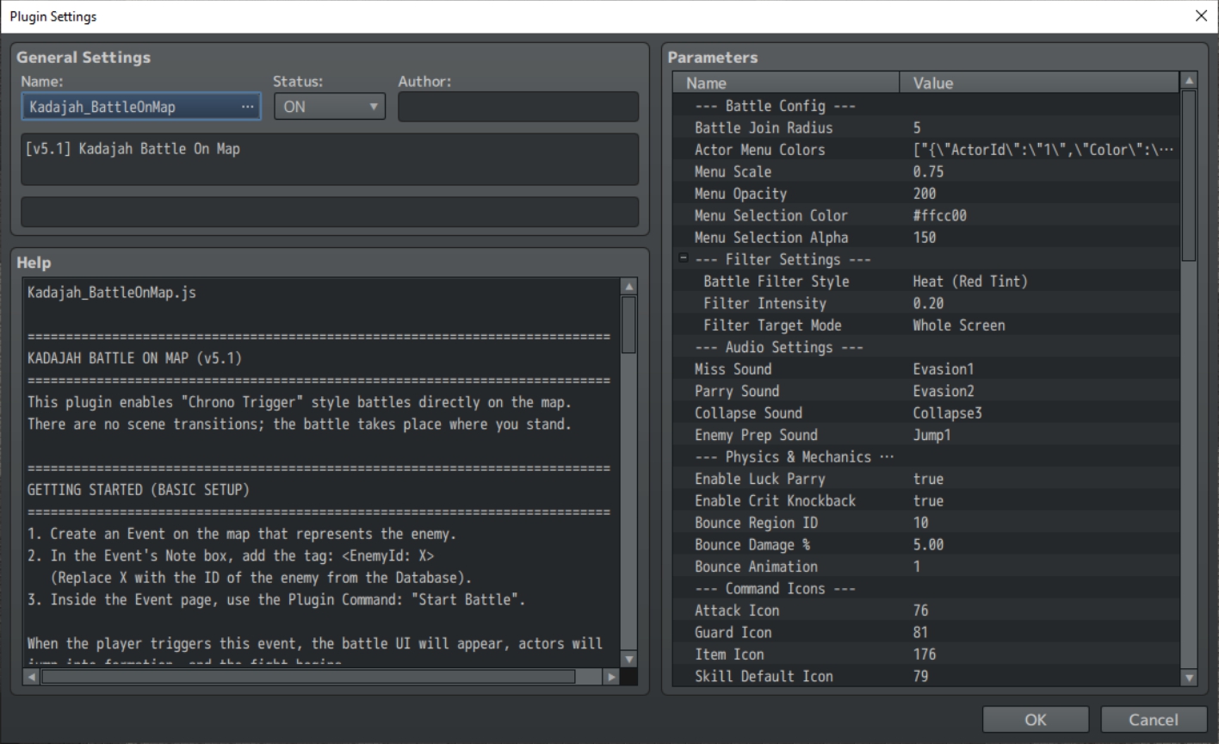Select the Item Icon parameter row
The image size is (1219, 744).
click(x=926, y=654)
